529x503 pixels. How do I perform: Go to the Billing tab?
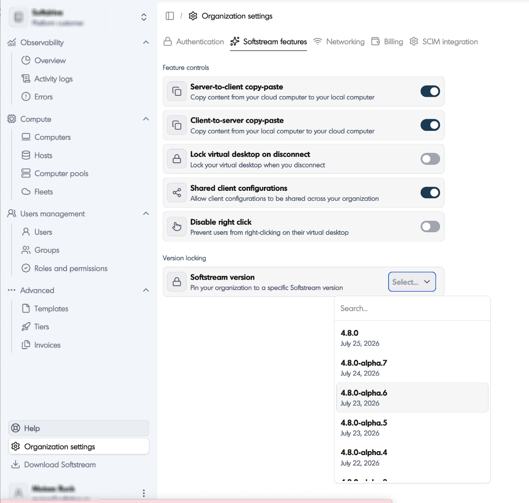[387, 42]
